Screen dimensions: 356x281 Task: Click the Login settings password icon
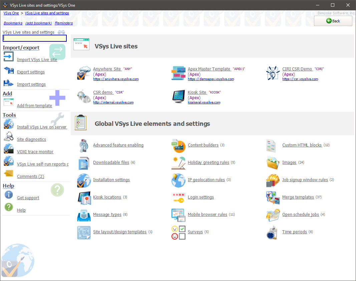[178, 197]
